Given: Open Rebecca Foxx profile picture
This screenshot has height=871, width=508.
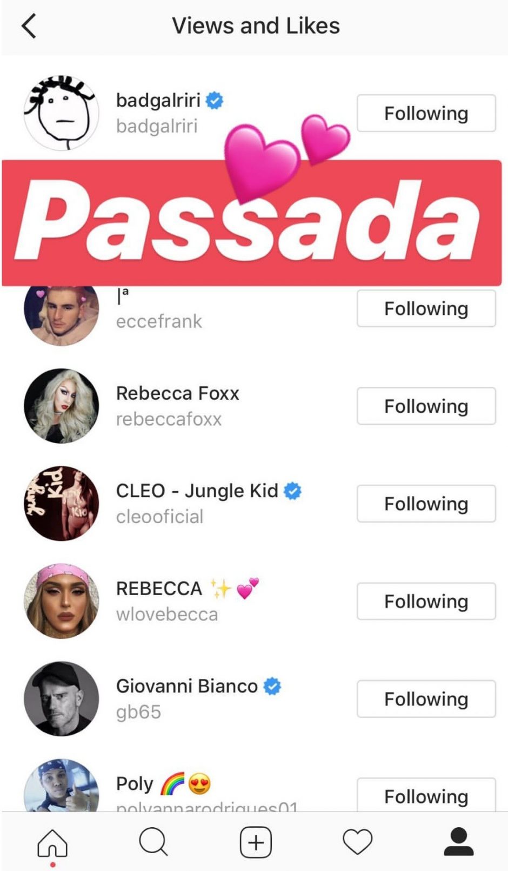Looking at the screenshot, I should point(62,406).
